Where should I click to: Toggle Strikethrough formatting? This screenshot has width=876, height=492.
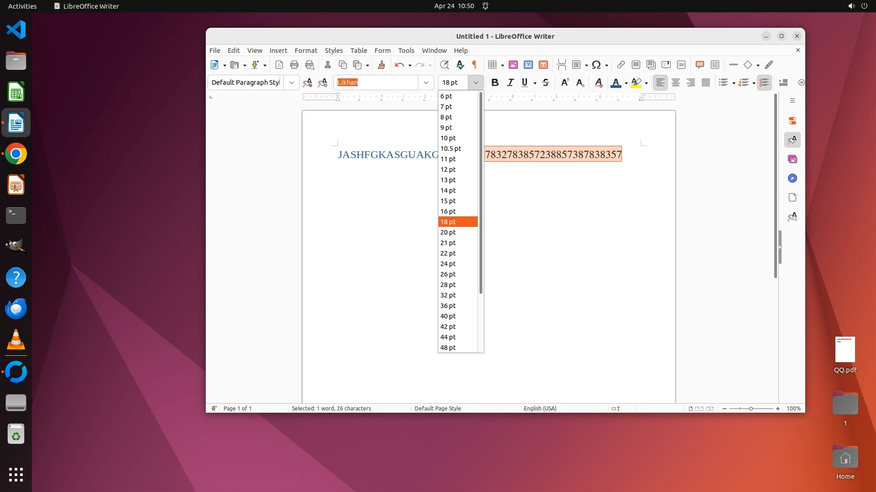pyautogui.click(x=546, y=82)
